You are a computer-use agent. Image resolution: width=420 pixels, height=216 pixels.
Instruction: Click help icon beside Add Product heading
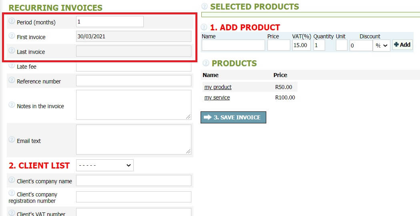coord(204,27)
